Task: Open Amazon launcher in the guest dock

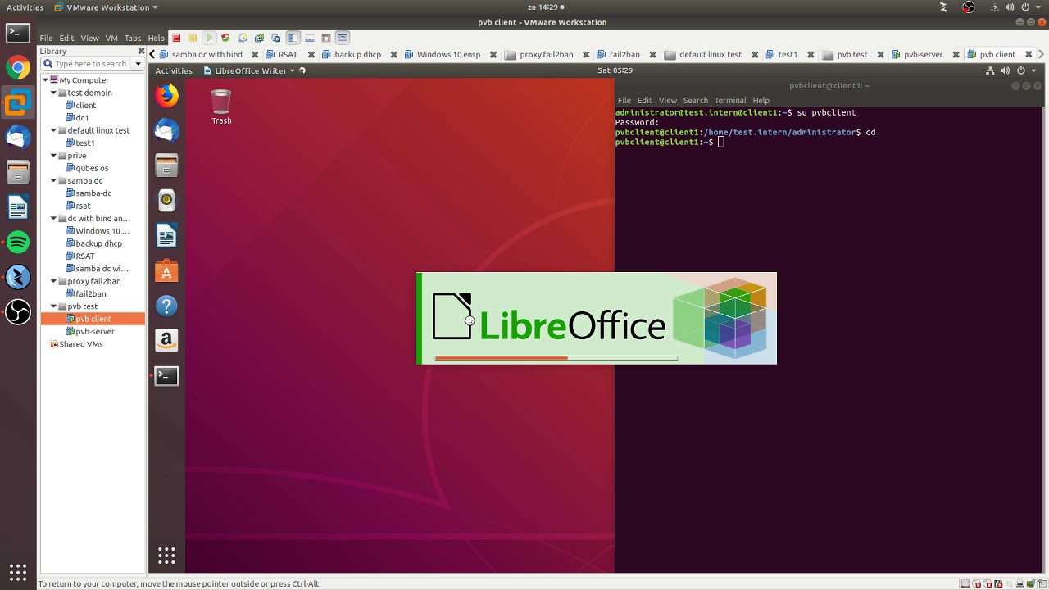Action: (x=166, y=340)
